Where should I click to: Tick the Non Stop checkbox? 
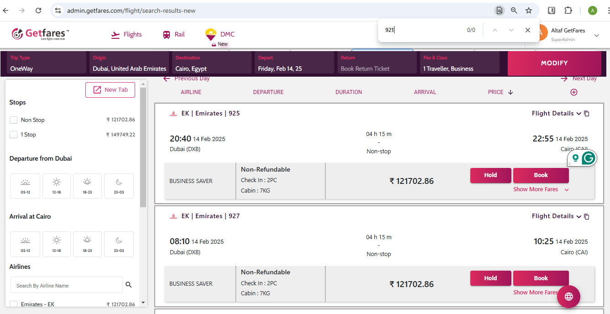14,120
